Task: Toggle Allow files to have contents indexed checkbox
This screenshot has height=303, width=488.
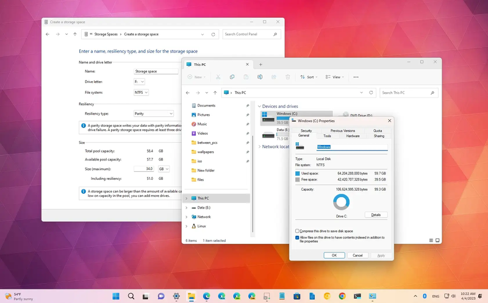Action: (x=297, y=237)
